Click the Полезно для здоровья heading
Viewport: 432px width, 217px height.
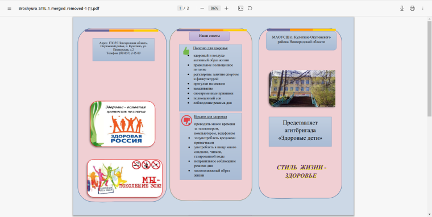(210, 48)
